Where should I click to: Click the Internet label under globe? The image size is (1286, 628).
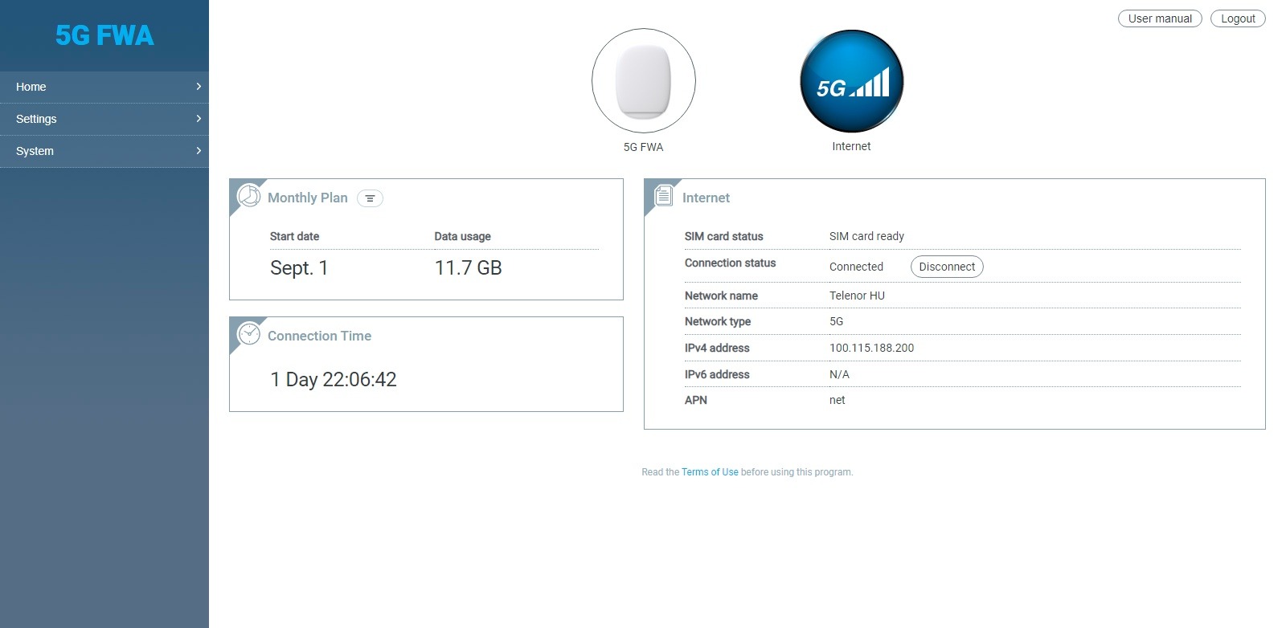tap(851, 146)
